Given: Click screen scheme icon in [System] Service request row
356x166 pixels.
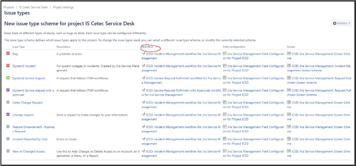Looking at the screenshot, I should (x=289, y=78).
